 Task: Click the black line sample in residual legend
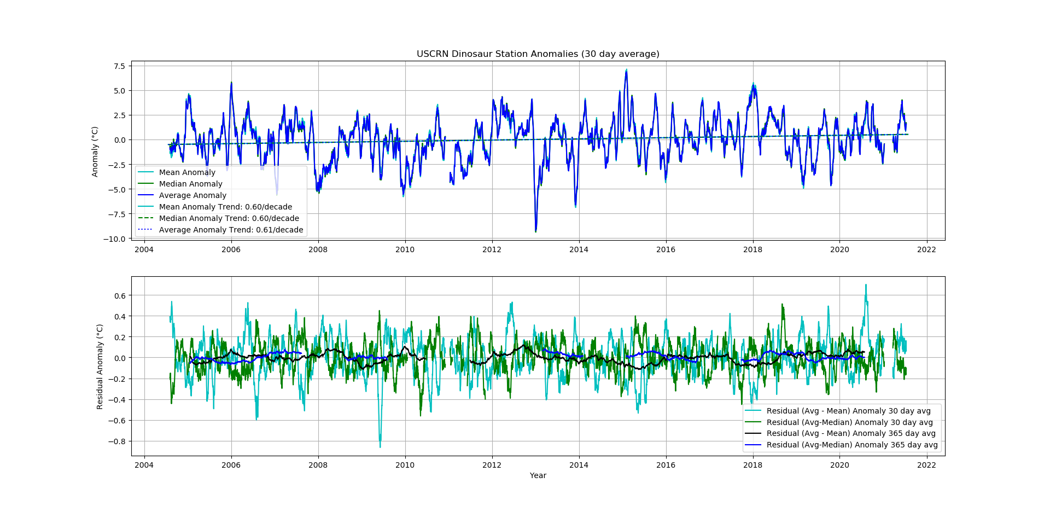(753, 433)
